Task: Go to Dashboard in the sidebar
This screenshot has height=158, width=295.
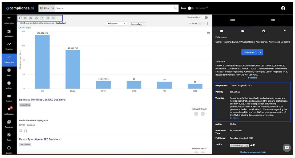Action: tap(9, 33)
